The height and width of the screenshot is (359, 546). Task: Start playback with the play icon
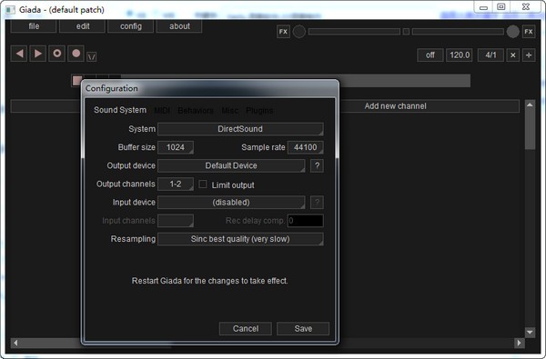(38, 54)
